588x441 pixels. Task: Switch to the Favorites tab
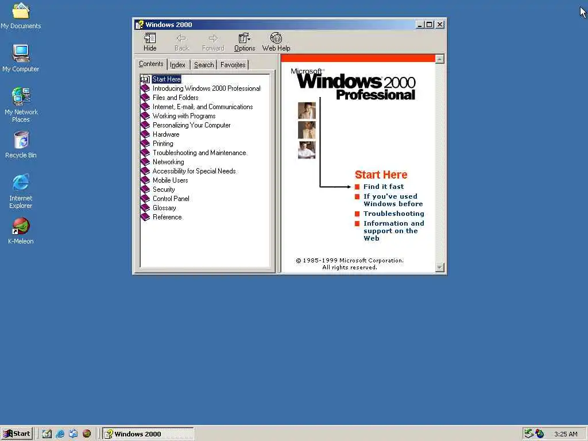pos(233,65)
